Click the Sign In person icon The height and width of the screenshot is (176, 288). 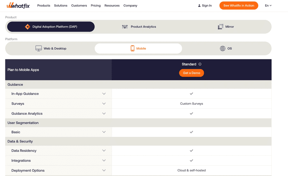[x=199, y=5]
